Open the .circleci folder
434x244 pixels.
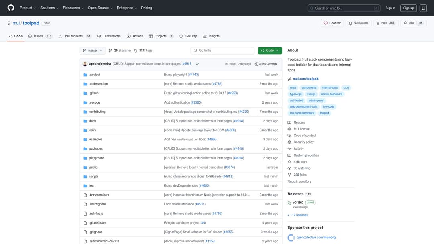[x=94, y=75]
